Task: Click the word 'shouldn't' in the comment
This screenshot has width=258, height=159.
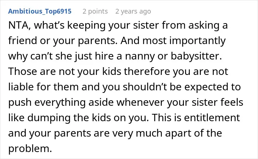Action: pos(144,87)
